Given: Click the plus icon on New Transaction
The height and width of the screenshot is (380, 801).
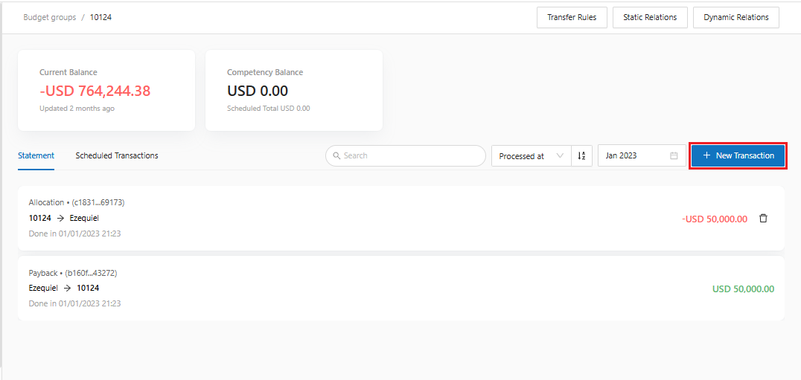Looking at the screenshot, I should point(706,156).
